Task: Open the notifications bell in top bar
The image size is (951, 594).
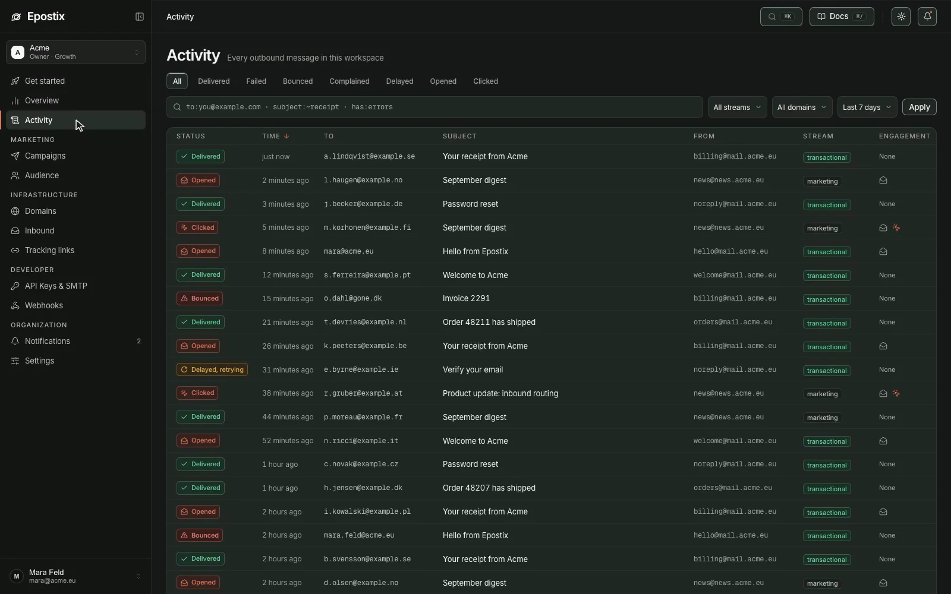Action: pos(927,17)
